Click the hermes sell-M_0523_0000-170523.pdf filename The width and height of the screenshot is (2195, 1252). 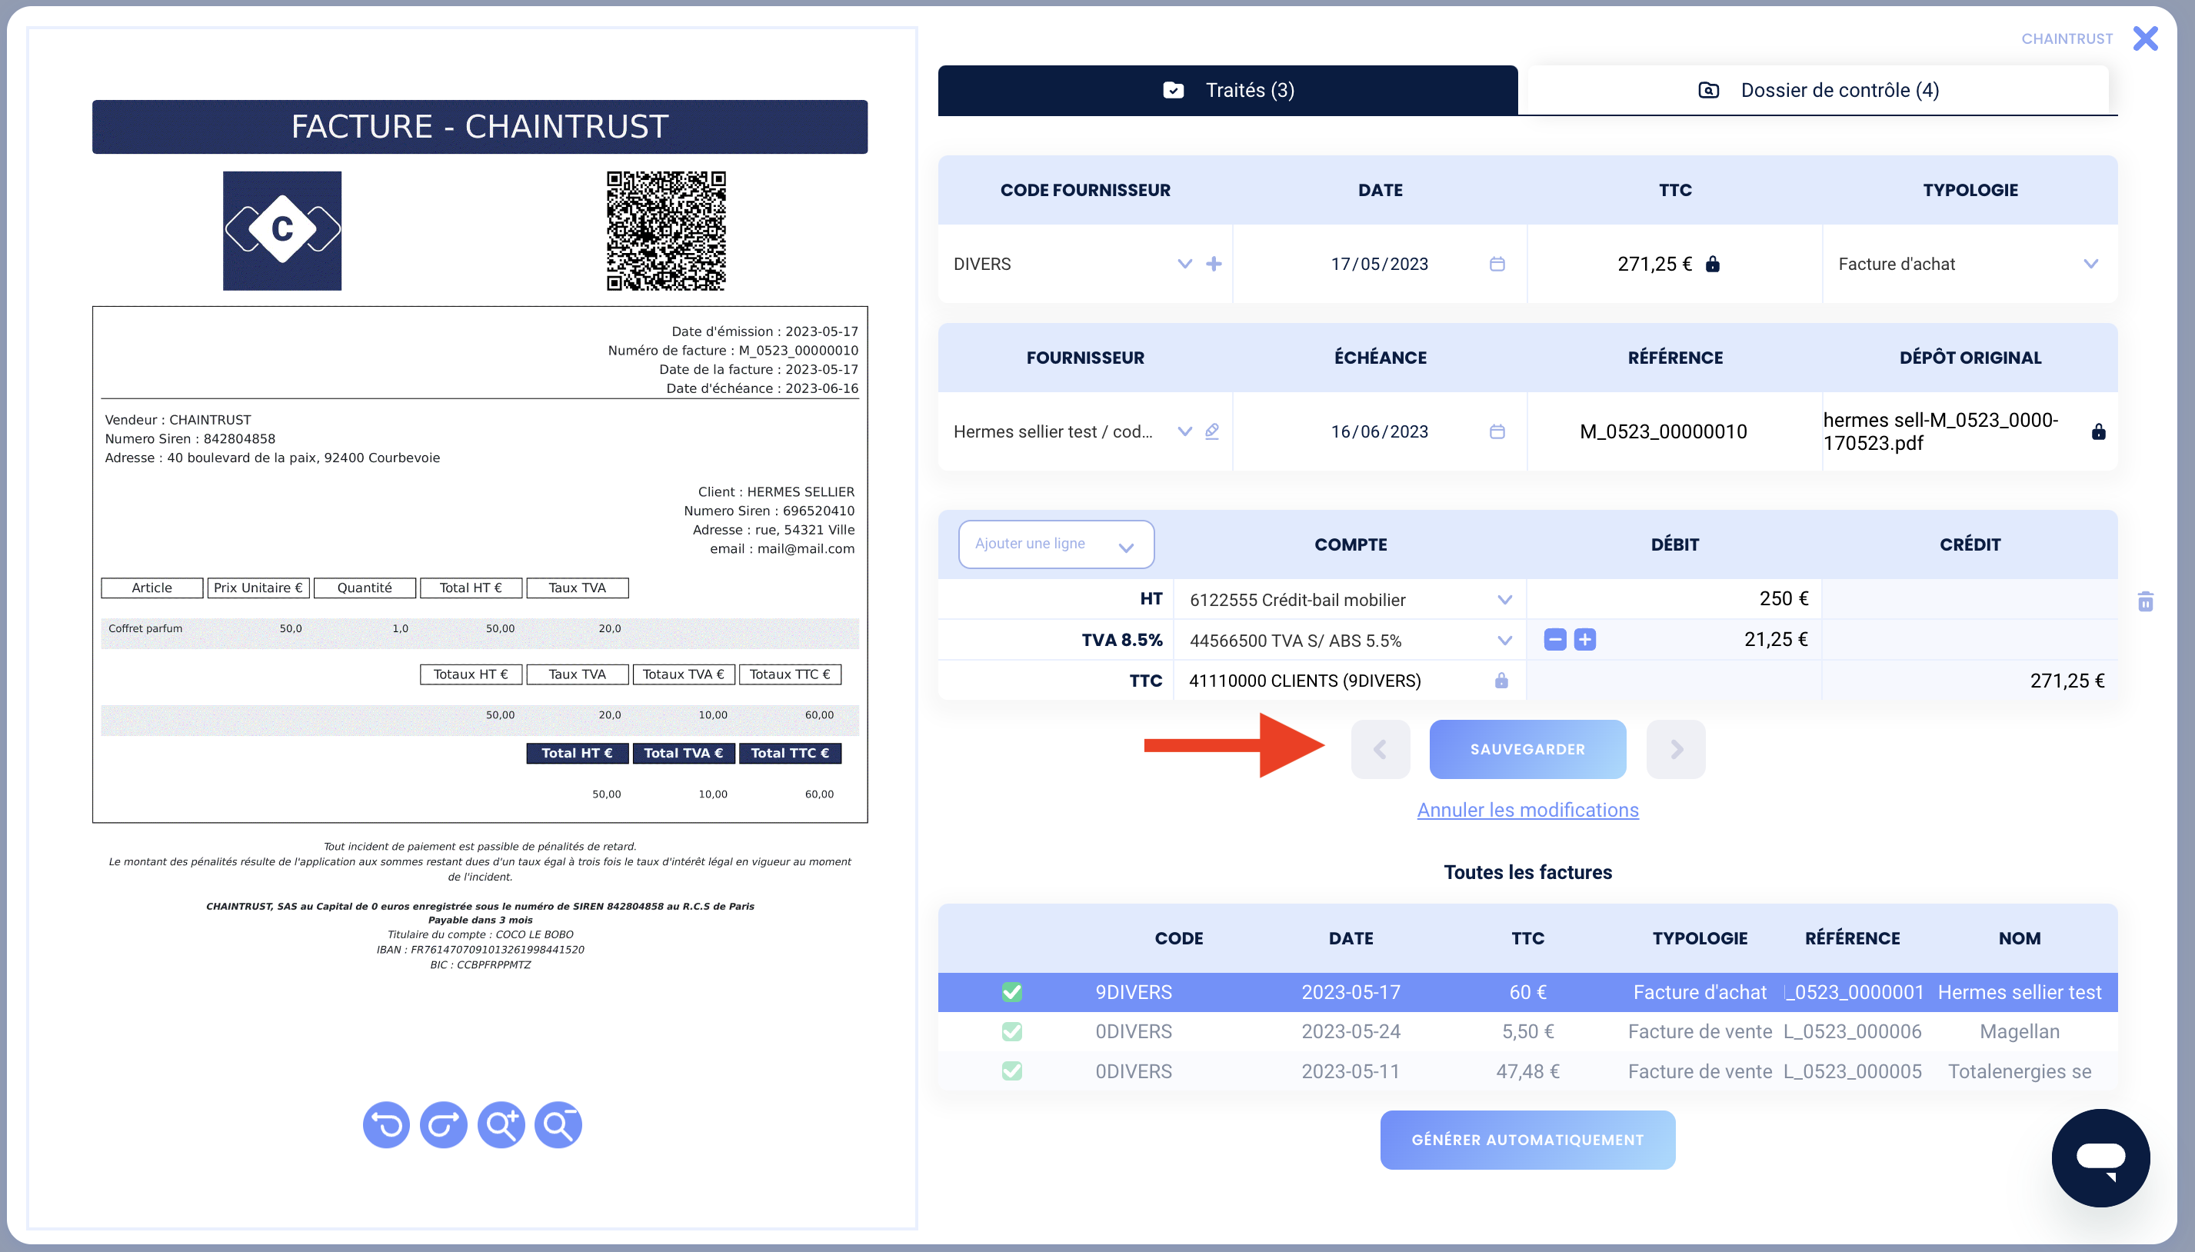click(x=1940, y=431)
